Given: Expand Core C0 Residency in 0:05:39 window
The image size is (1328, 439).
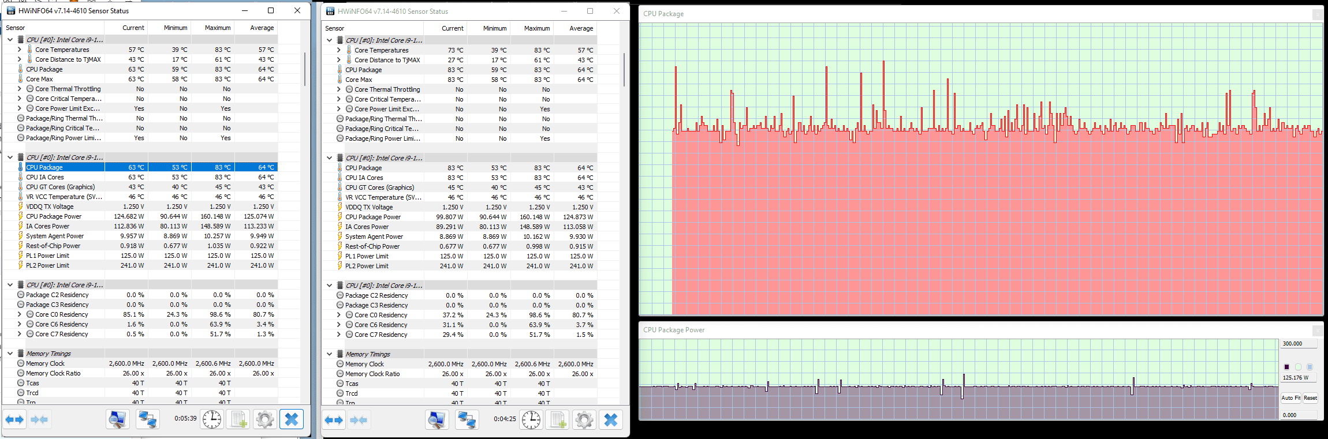Looking at the screenshot, I should click(x=19, y=314).
